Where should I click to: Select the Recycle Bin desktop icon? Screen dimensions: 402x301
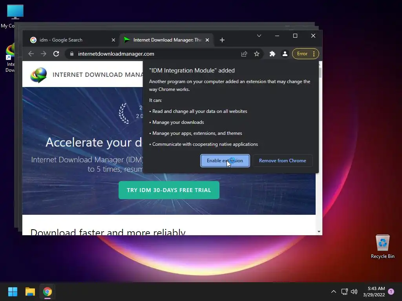(382, 247)
